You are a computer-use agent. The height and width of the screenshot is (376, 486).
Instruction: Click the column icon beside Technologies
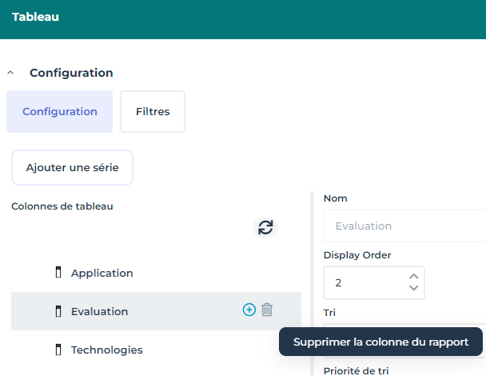58,350
